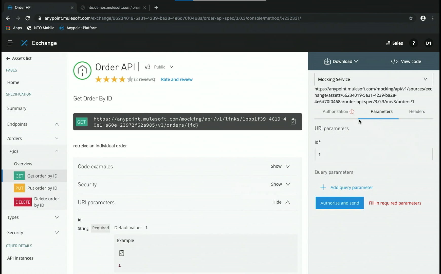Reload the browser page
Image resolution: width=441 pixels, height=274 pixels.
pos(28,18)
